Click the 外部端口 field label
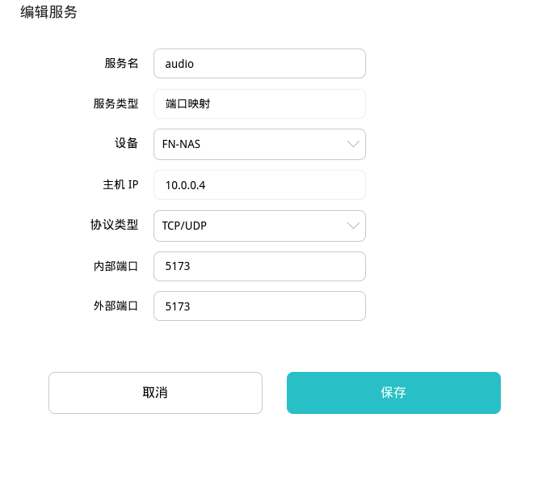This screenshot has height=477, width=555. pyautogui.click(x=116, y=306)
